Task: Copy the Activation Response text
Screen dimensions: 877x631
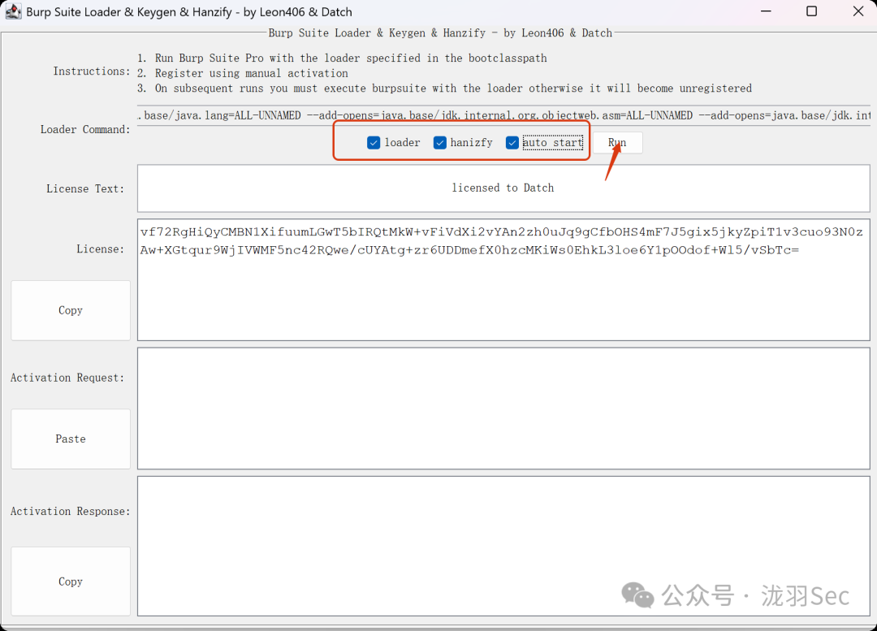Action: click(71, 581)
